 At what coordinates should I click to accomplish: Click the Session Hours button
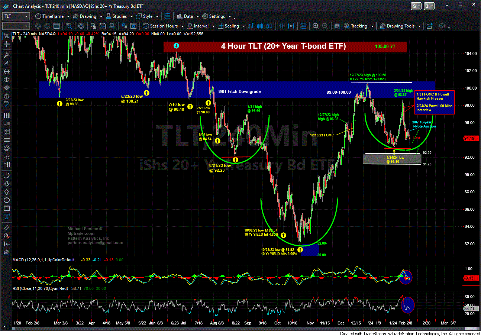coord(161,26)
